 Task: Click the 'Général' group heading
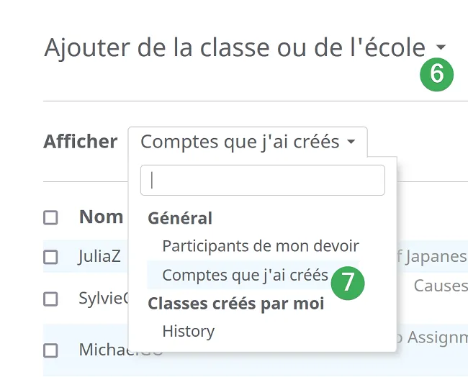point(180,218)
